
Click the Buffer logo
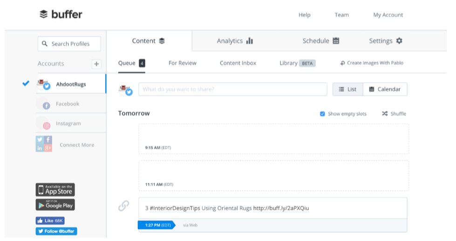point(61,14)
